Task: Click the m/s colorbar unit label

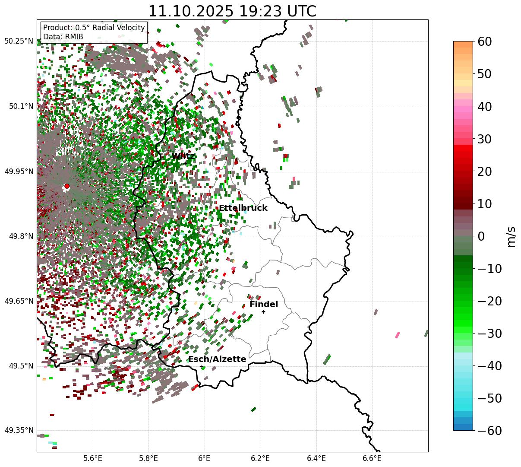Action: point(512,236)
